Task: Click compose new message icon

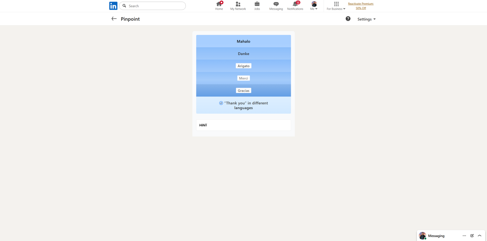Action: tap(472, 236)
